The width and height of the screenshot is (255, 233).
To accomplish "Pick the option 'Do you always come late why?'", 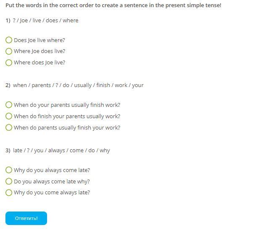I will click(x=9, y=181).
